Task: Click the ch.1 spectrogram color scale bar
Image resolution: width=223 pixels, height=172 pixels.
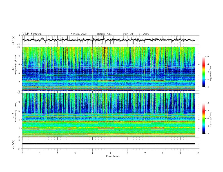Action: [x=204, y=72]
